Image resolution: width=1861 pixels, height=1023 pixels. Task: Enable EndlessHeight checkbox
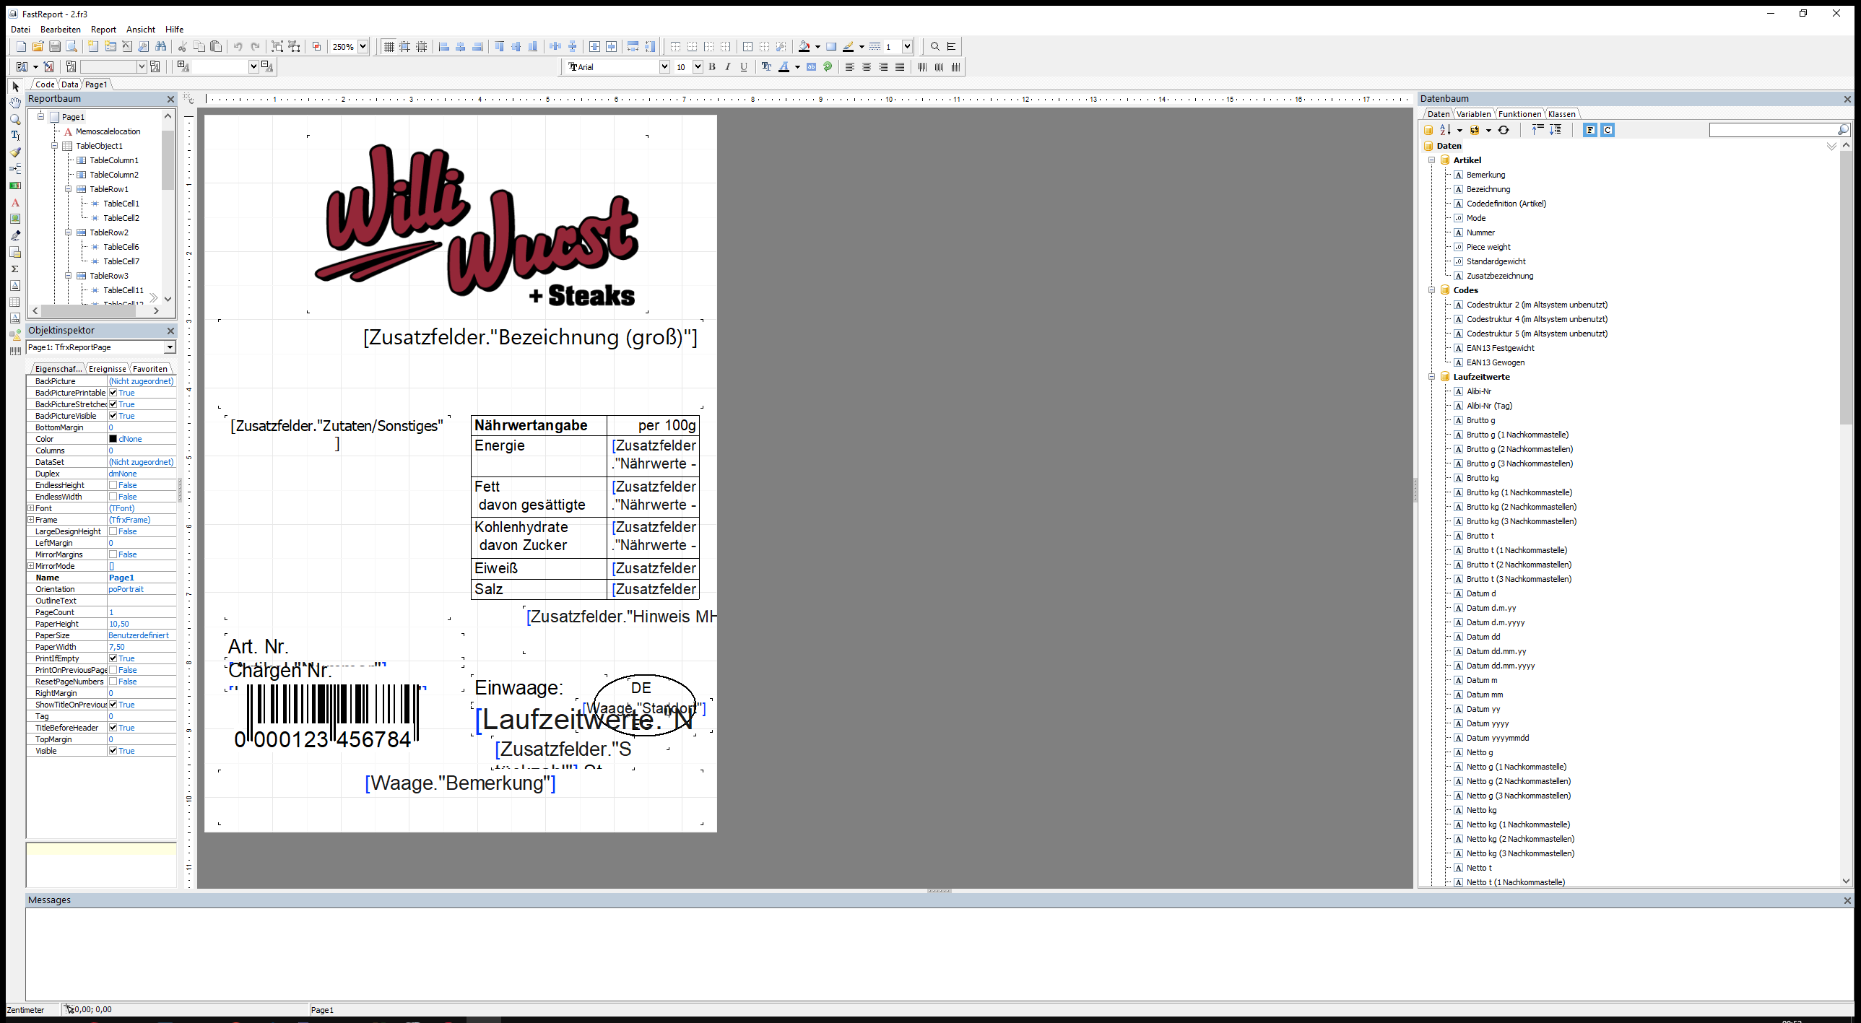coord(113,484)
